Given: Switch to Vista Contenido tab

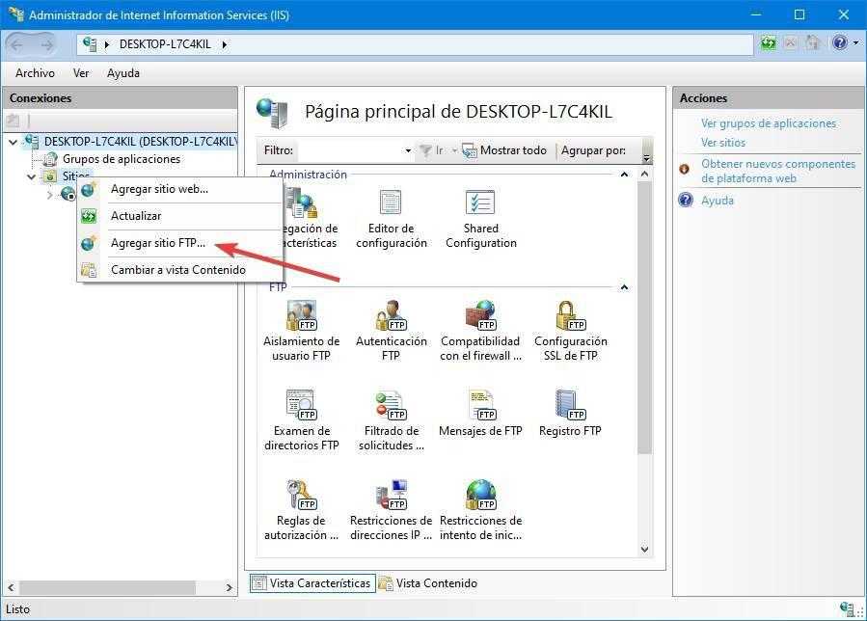Looking at the screenshot, I should pyautogui.click(x=427, y=583).
